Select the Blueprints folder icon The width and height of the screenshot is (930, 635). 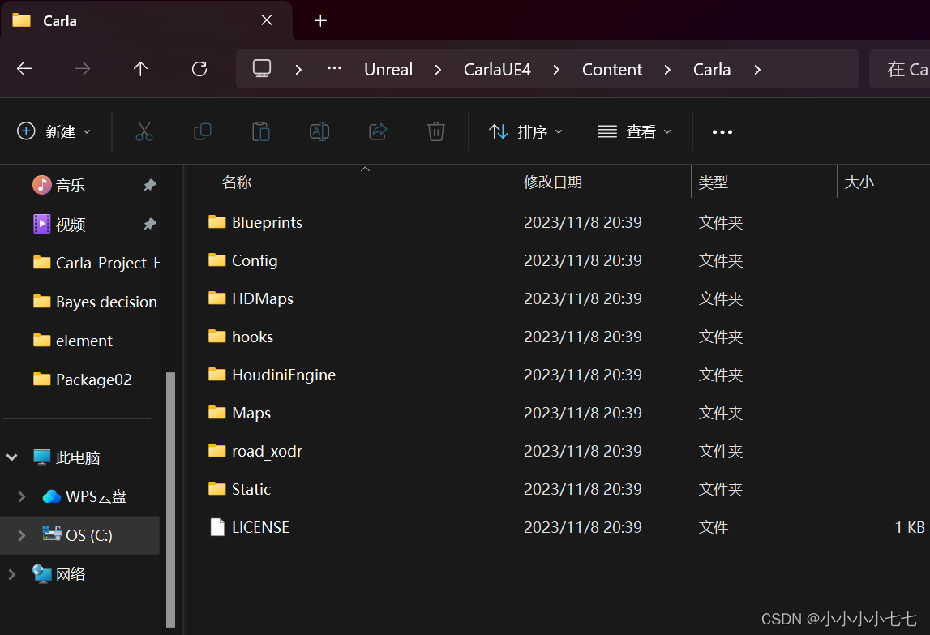(x=217, y=222)
